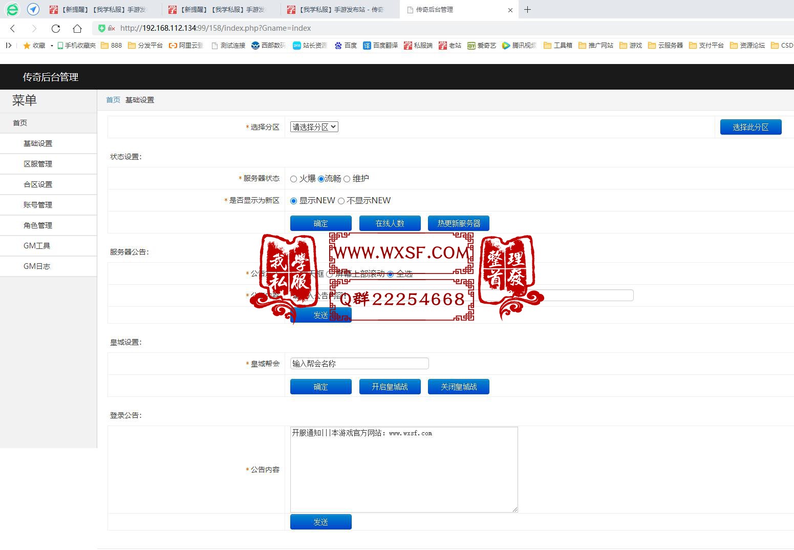Switch to second 【新提醒】 browser tab
Viewport: 794px width, 550px height.
pyautogui.click(x=221, y=9)
